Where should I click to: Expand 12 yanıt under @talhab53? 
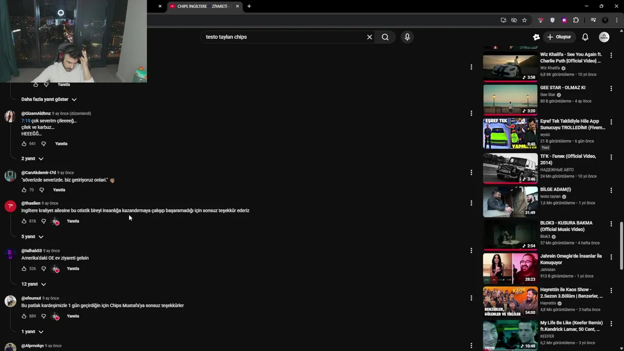[34, 284]
